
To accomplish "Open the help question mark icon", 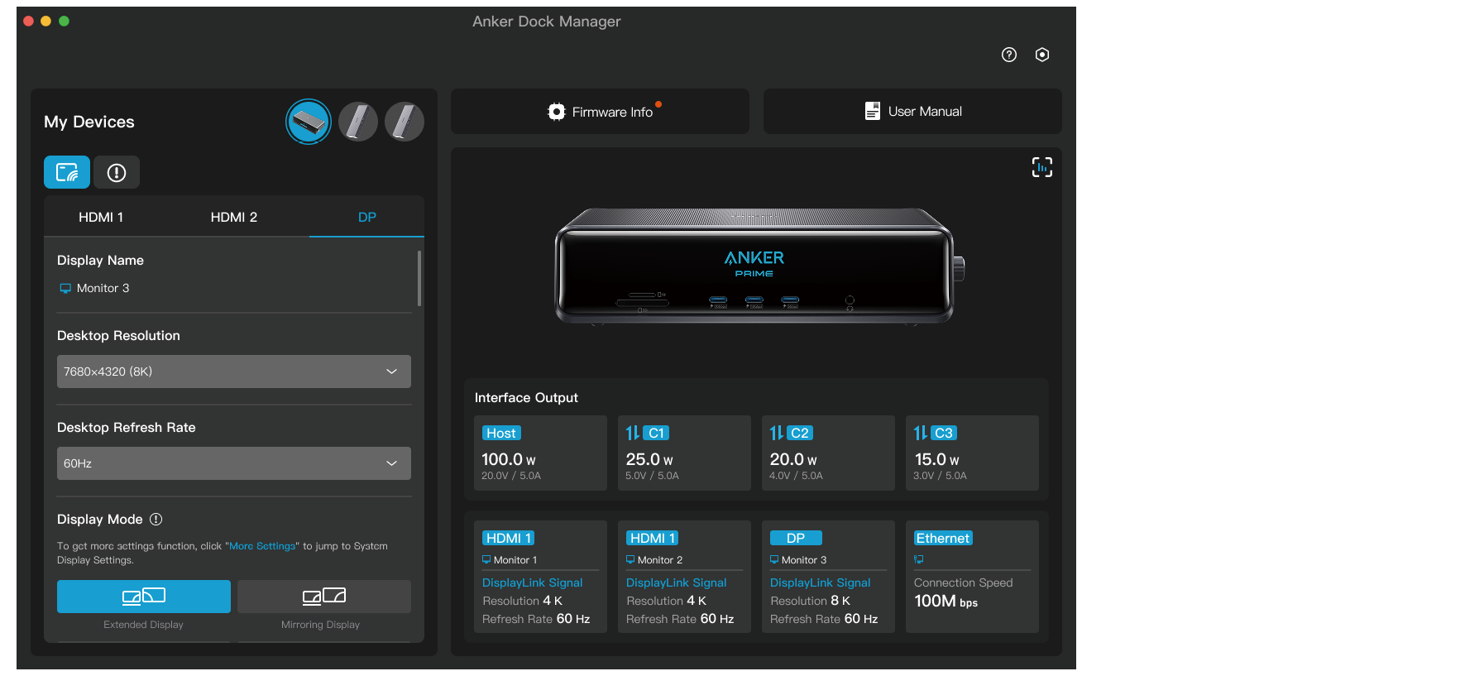I will point(1008,55).
